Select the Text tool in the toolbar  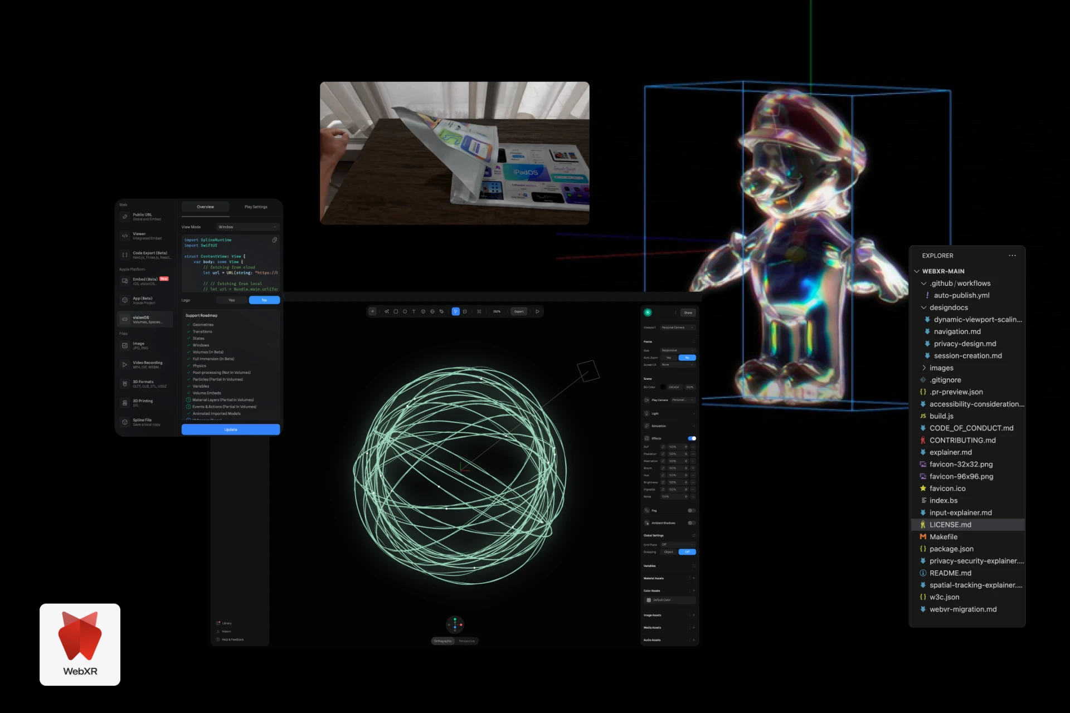point(414,311)
